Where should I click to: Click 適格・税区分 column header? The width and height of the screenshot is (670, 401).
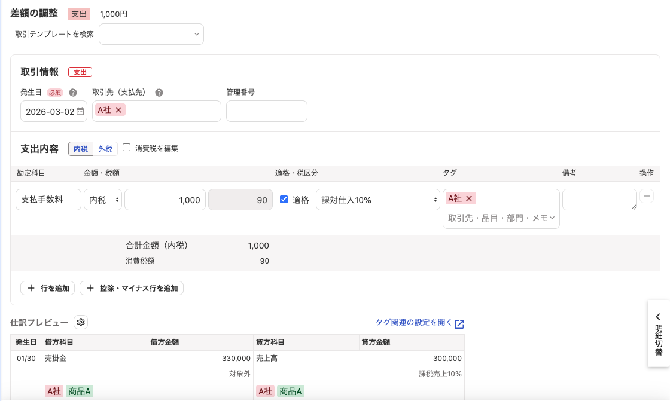tap(297, 173)
